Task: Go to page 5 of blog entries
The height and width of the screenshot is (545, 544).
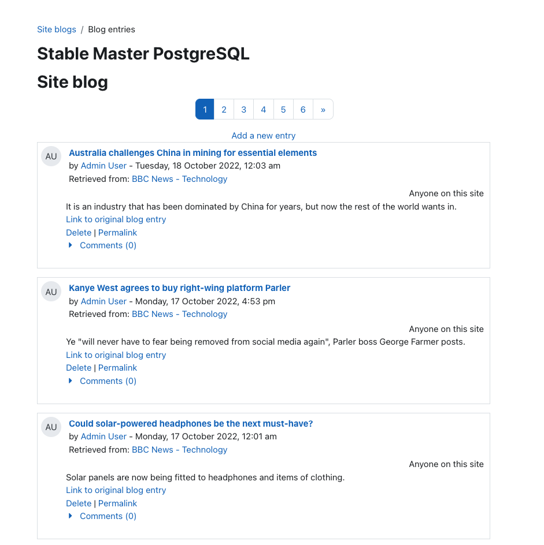Action: [x=283, y=110]
